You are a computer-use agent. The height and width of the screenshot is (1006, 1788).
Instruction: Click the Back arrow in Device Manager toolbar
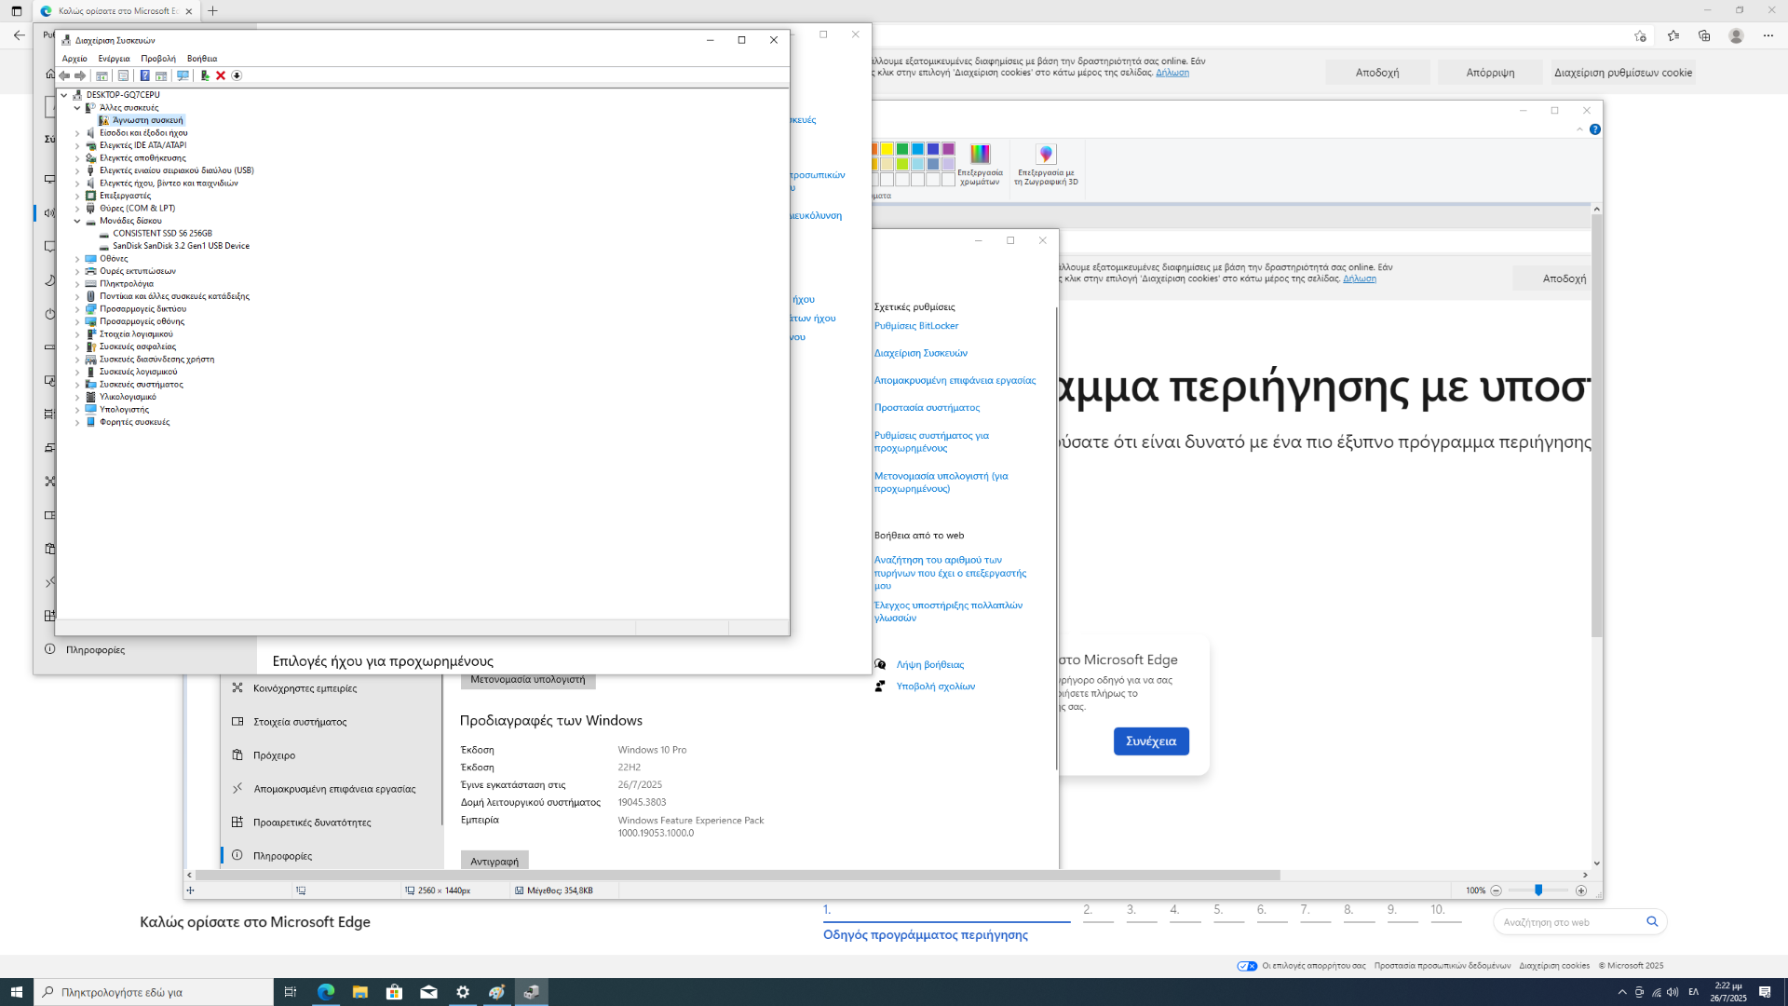click(x=64, y=75)
